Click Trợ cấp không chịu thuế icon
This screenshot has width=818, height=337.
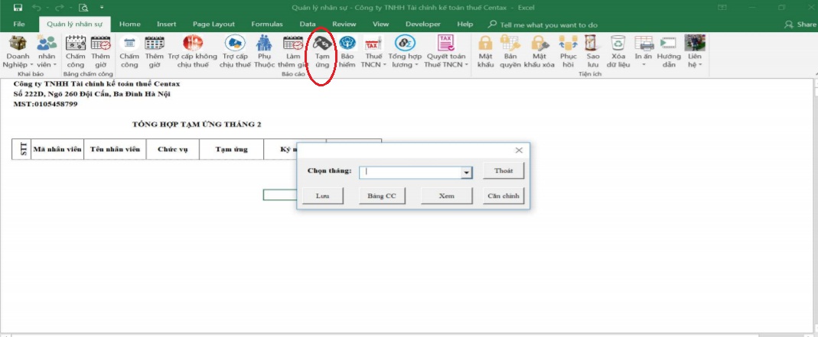pyautogui.click(x=193, y=44)
